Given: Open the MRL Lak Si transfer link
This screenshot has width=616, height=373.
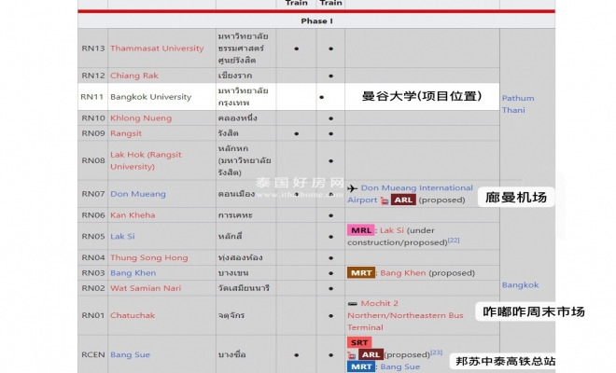Looking at the screenshot, I should pos(392,230).
